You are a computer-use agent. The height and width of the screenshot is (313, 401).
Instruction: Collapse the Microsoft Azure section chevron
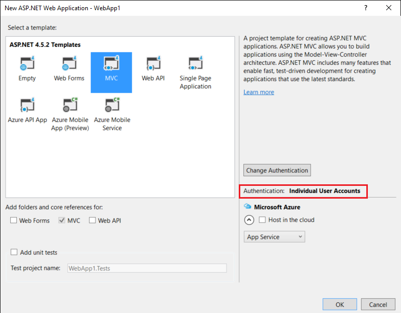pos(249,220)
